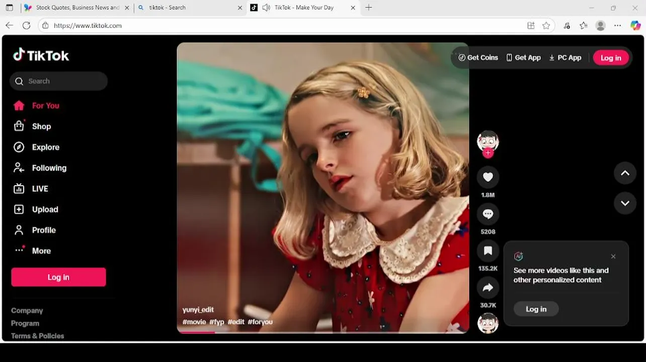
Task: Click the TikTok logo
Action: tap(41, 55)
